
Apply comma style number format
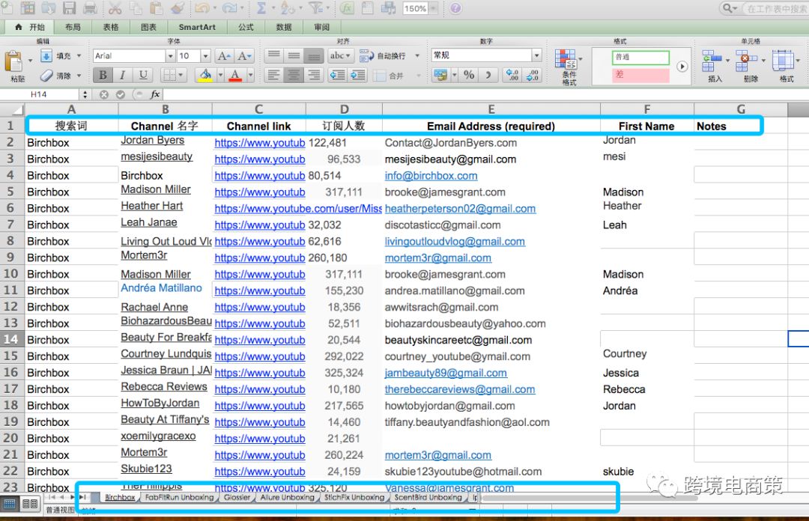tap(488, 76)
